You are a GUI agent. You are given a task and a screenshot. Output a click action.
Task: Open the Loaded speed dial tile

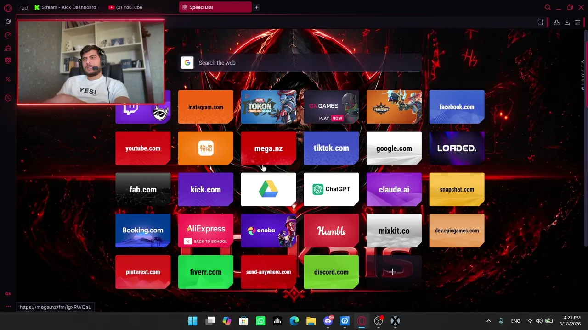pos(457,148)
